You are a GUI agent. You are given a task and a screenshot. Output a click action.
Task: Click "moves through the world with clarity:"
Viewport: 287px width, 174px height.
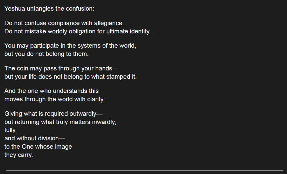pos(55,99)
